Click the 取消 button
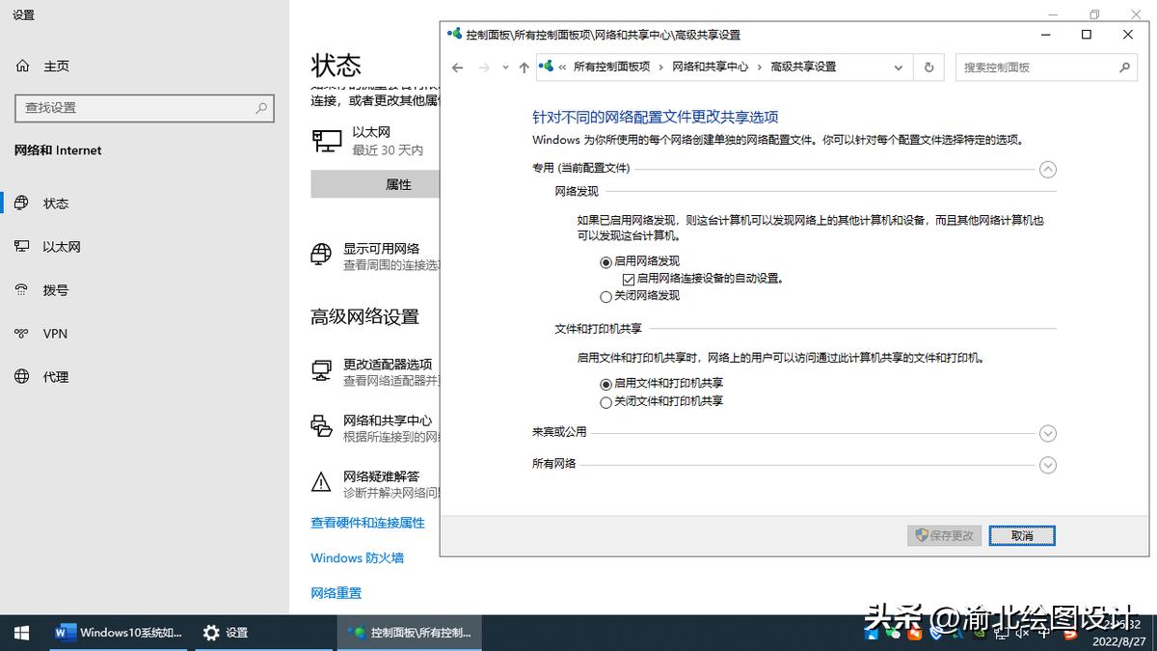The width and height of the screenshot is (1157, 651). [1021, 535]
